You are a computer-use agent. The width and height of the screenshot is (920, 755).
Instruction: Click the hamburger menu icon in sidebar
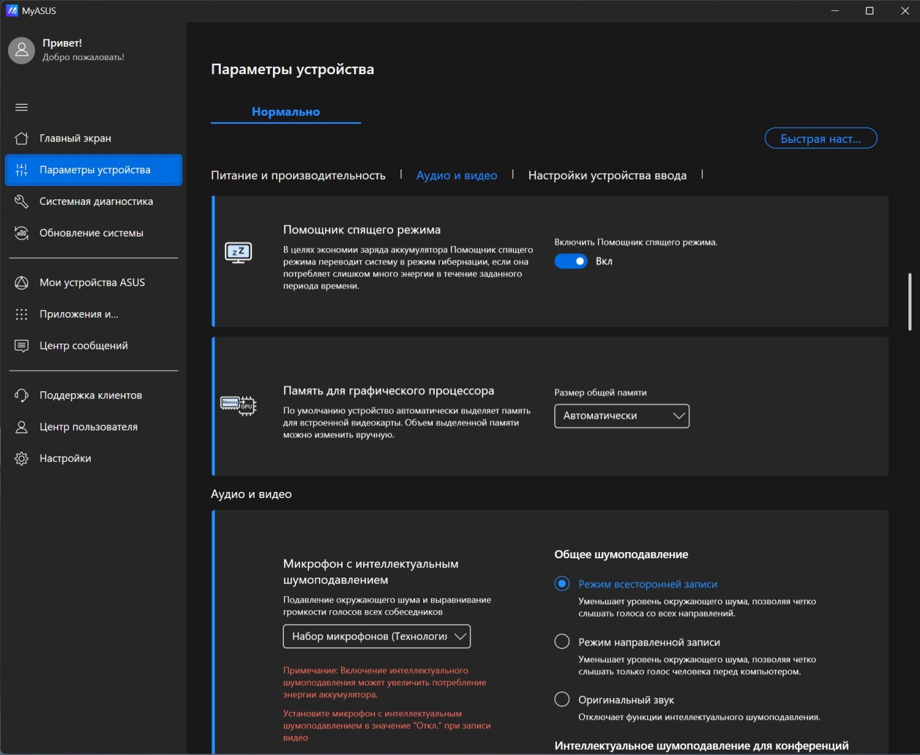21,107
